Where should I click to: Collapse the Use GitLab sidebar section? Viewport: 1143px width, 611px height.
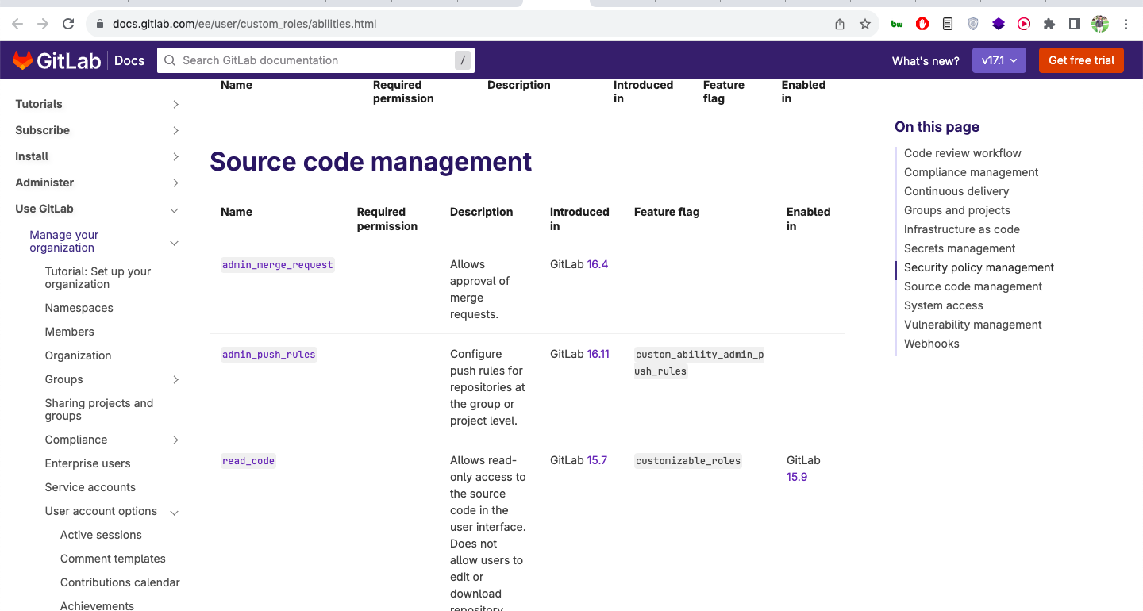[175, 209]
